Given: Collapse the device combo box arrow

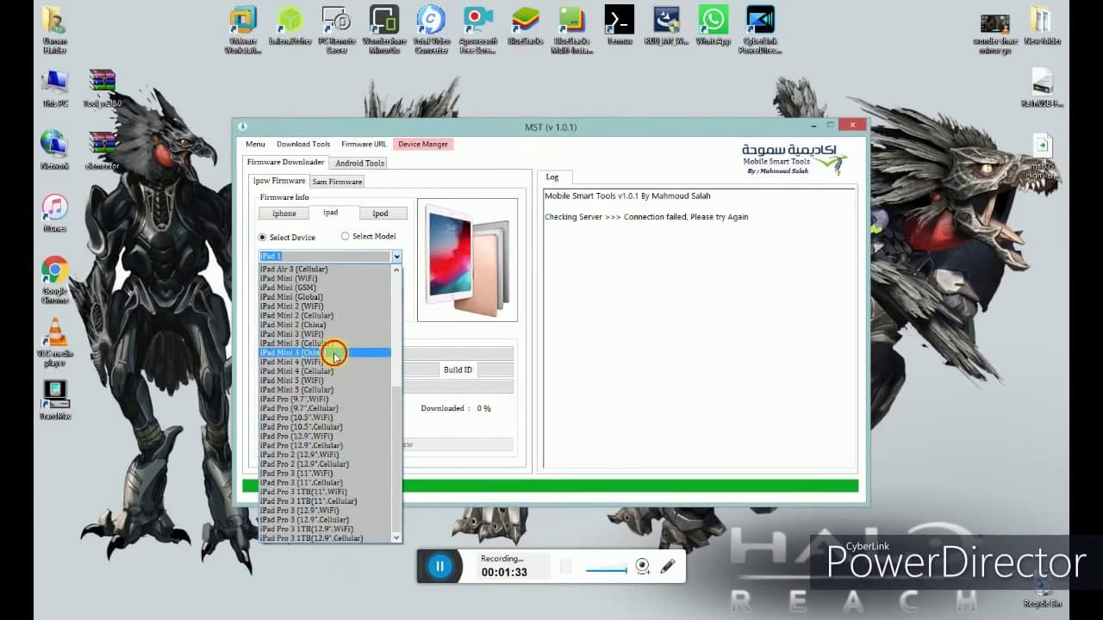Looking at the screenshot, I should click(x=396, y=257).
